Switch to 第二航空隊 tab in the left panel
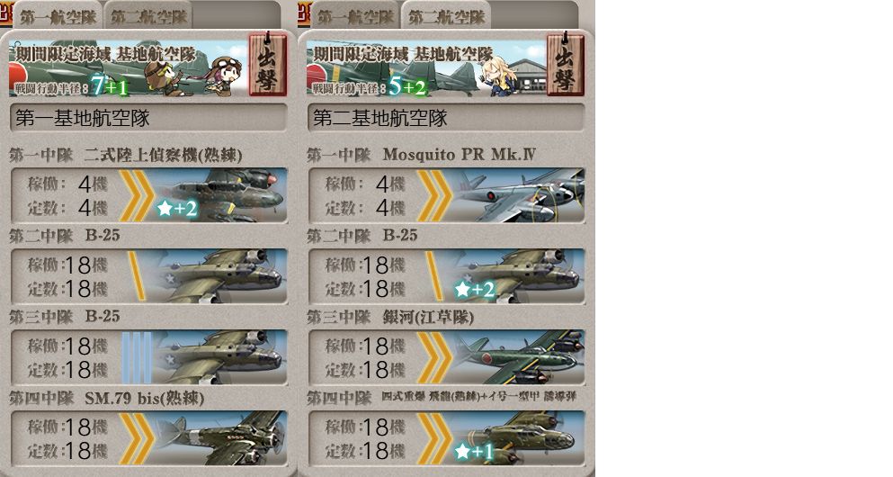This screenshot has width=893, height=477. tap(148, 16)
